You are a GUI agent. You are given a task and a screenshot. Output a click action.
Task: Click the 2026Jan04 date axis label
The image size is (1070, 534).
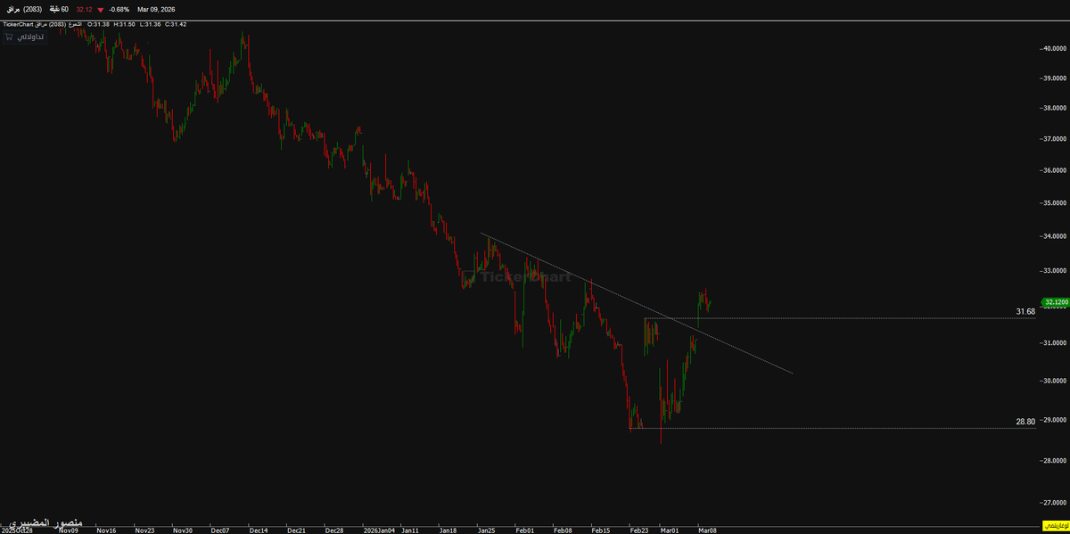[x=379, y=530]
